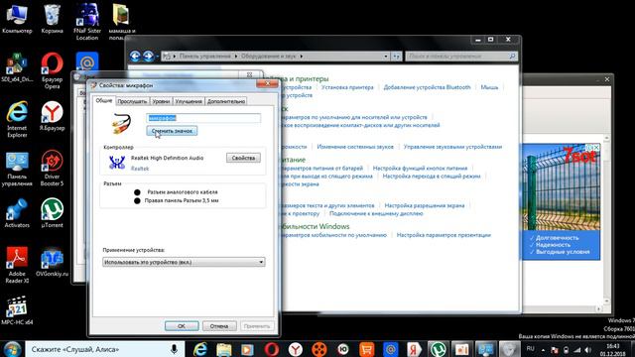635x357 pixels.
Task: Confirm with the OK button
Action: click(x=182, y=326)
